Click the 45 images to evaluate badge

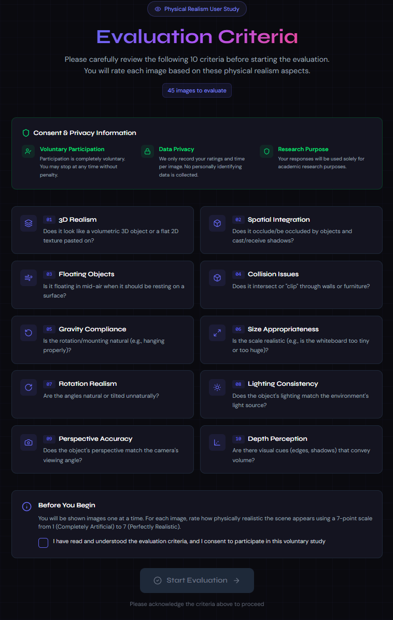coord(197,90)
